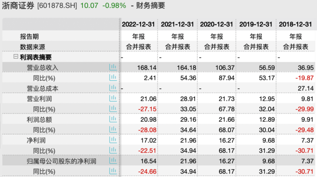The image size is (317, 177).
Task: Click the stock price 10.07
Action: tap(89, 6)
